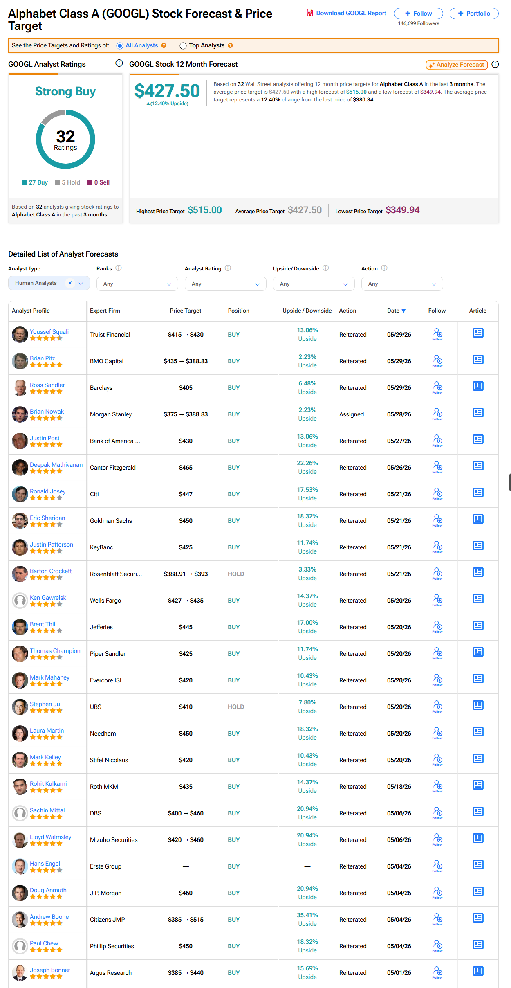
Task: Open the Analyst Rating dropdown
Action: [226, 284]
